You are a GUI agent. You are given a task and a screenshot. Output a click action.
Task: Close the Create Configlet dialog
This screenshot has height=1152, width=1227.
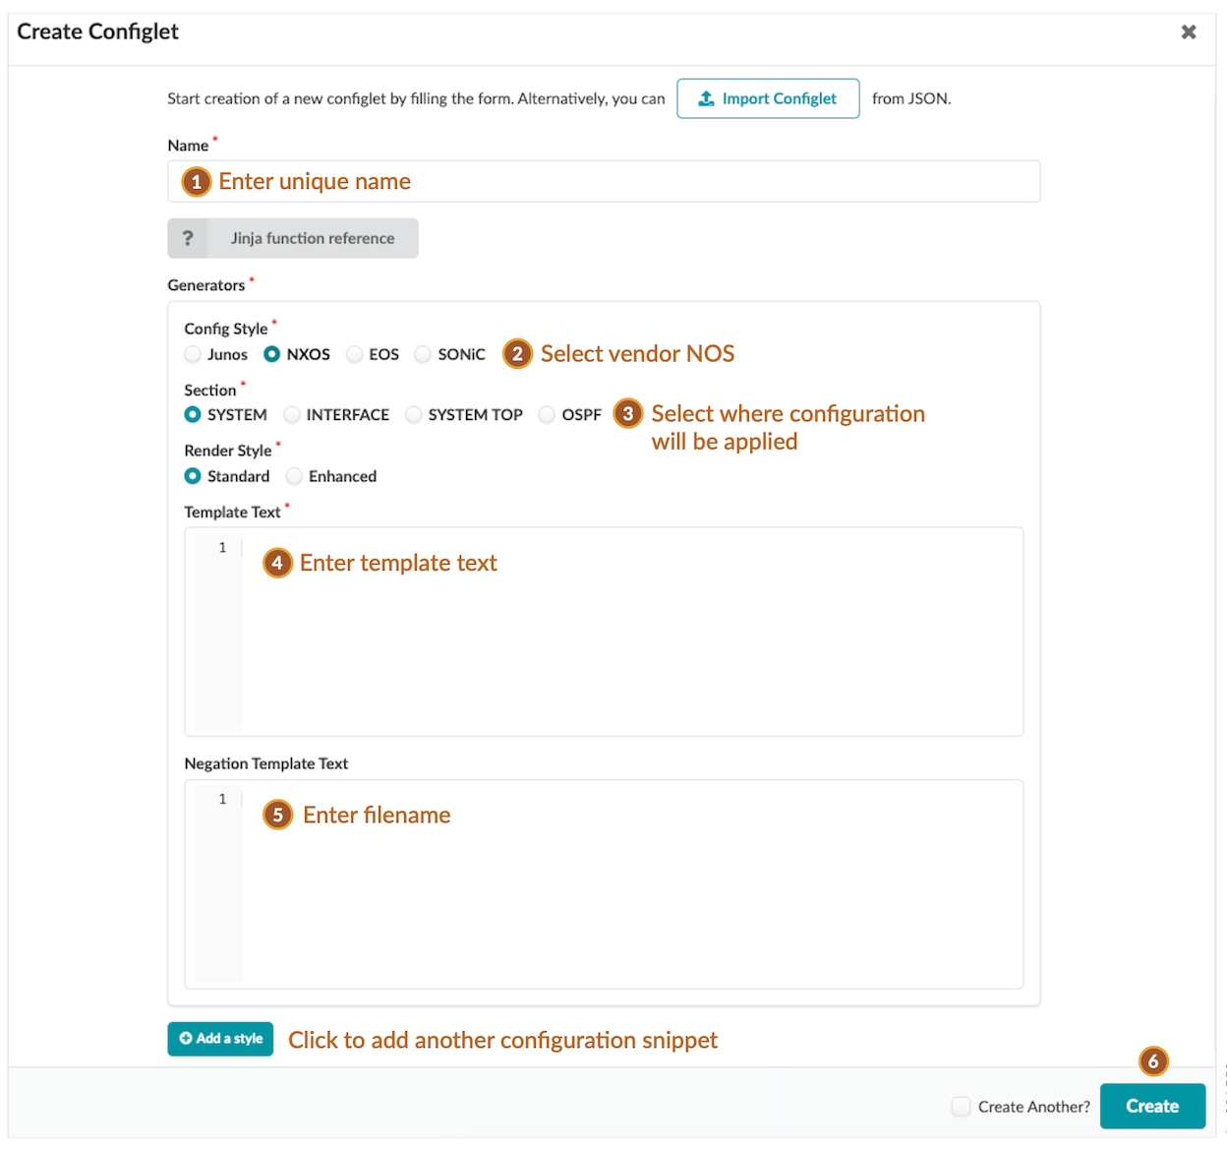tap(1189, 31)
